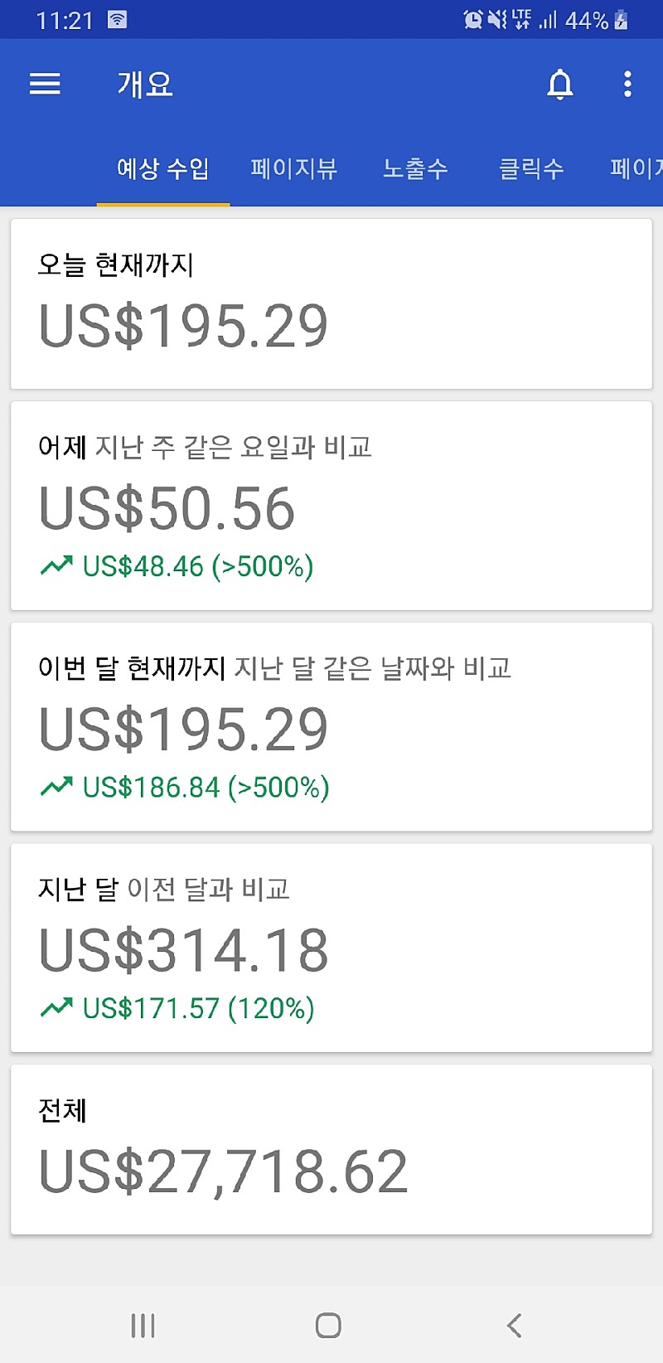Tap the 전체 total earnings card
Image resolution: width=663 pixels, height=1363 pixels.
pyautogui.click(x=331, y=1149)
